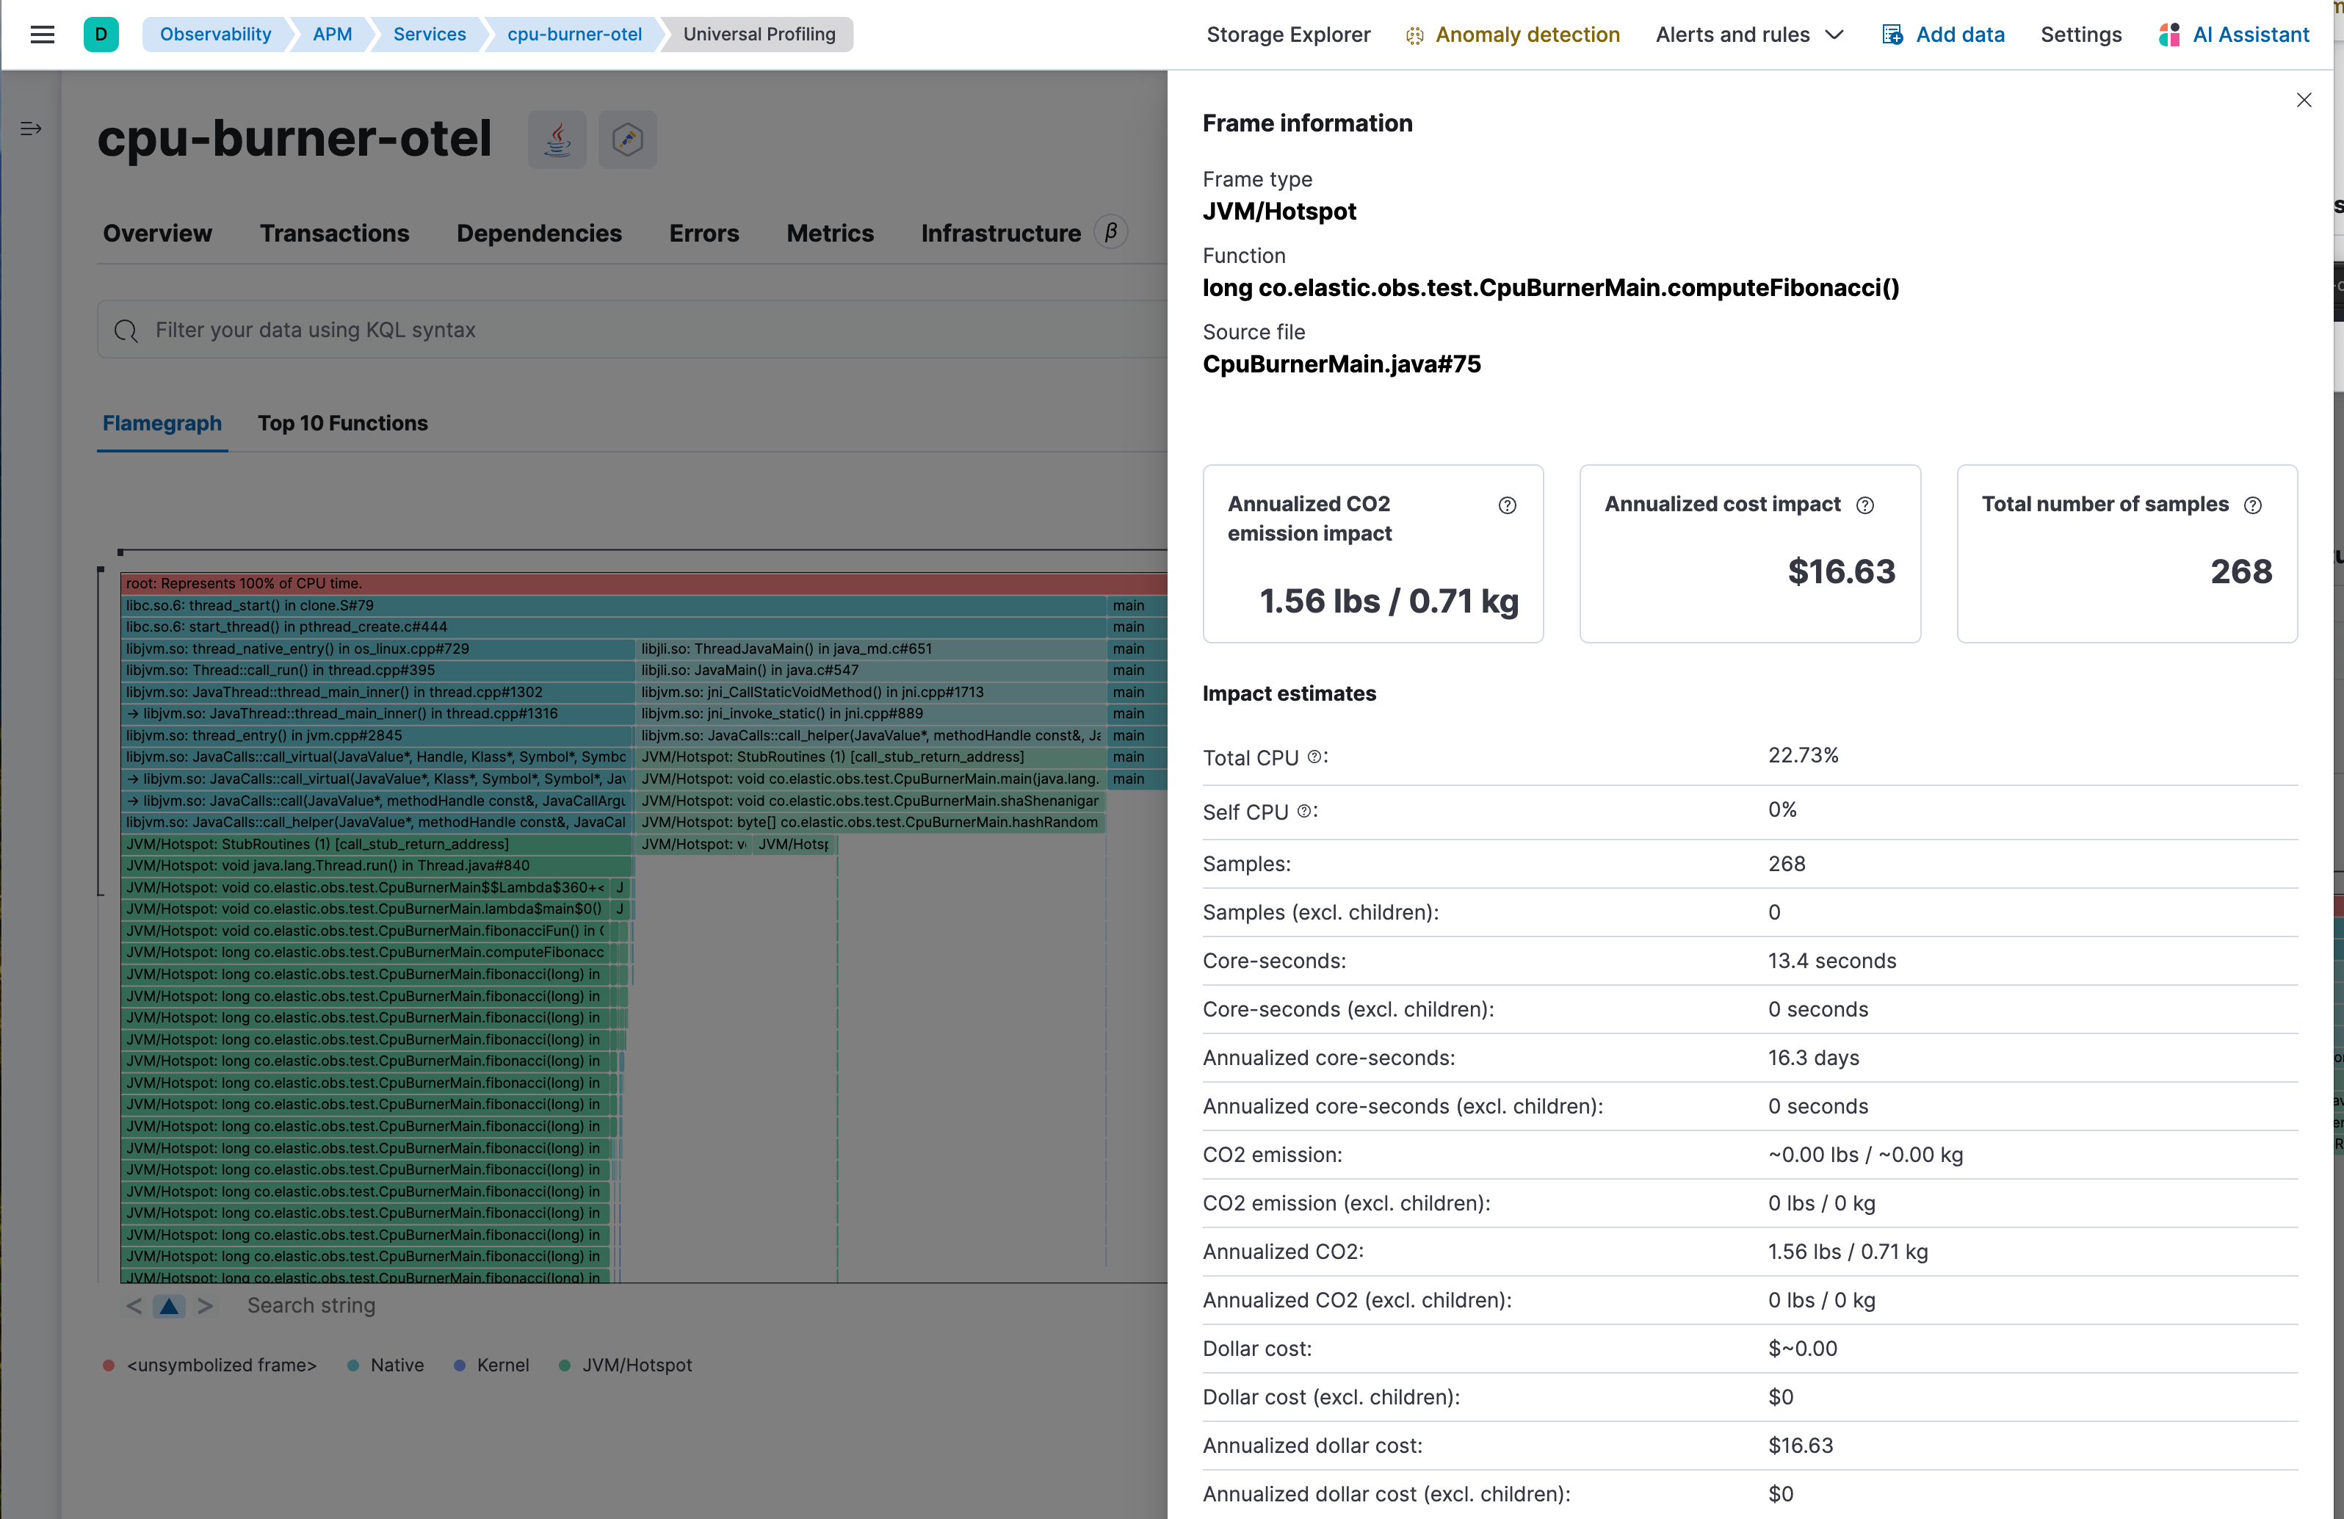Image resolution: width=2344 pixels, height=1519 pixels.
Task: Open the Transactions tab
Action: point(334,234)
